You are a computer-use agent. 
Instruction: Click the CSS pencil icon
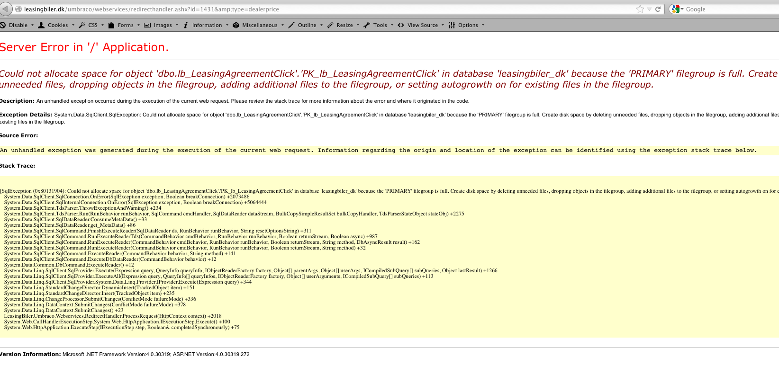coord(82,25)
